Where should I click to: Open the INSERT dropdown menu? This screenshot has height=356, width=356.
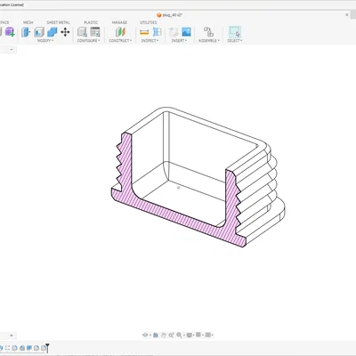[x=179, y=41]
